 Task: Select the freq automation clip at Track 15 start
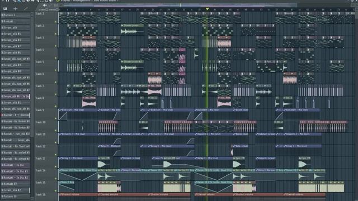(67, 187)
